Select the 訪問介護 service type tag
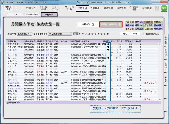 129,22
